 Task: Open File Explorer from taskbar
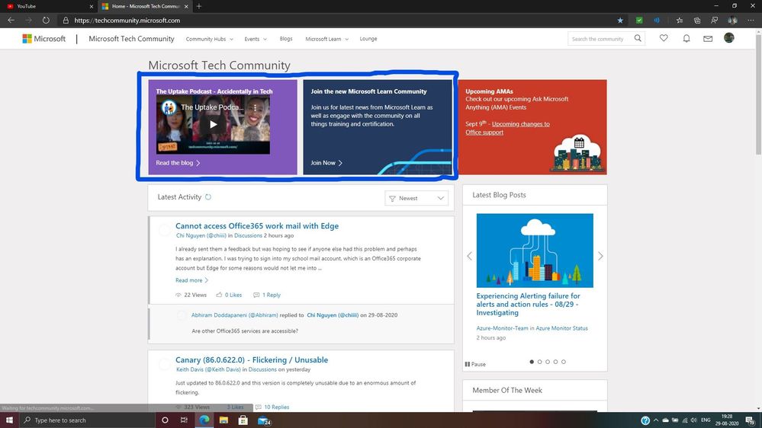pyautogui.click(x=223, y=420)
